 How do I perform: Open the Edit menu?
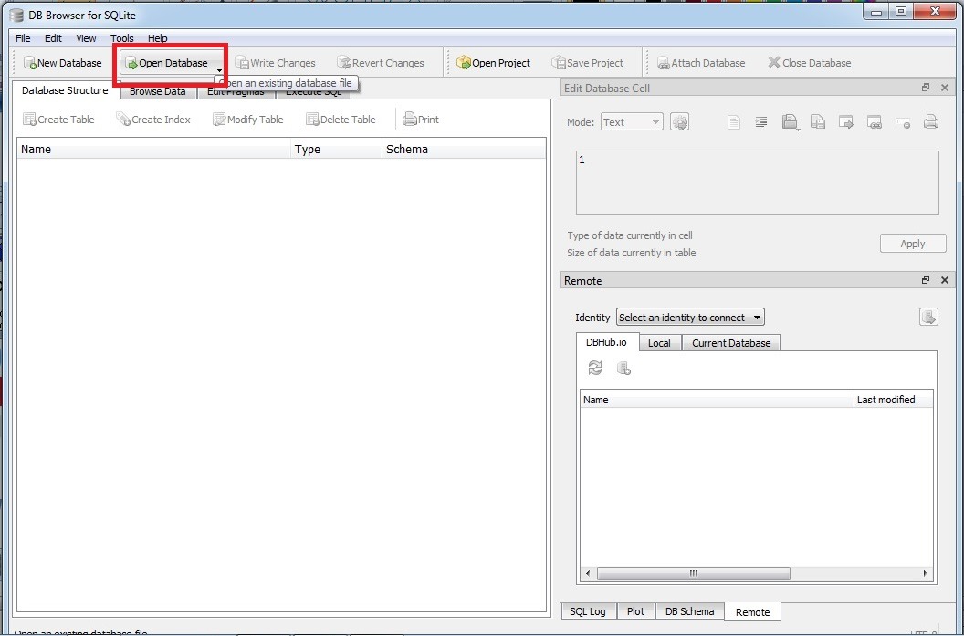tap(54, 38)
